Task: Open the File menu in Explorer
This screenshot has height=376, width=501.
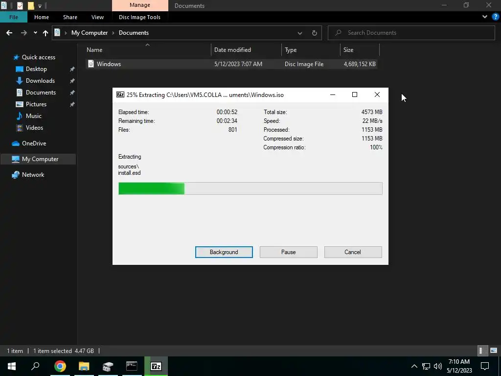Action: tap(13, 17)
